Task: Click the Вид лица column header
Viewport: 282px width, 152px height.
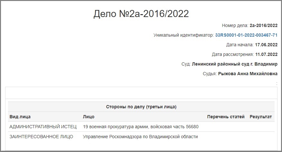Action: coord(20,117)
